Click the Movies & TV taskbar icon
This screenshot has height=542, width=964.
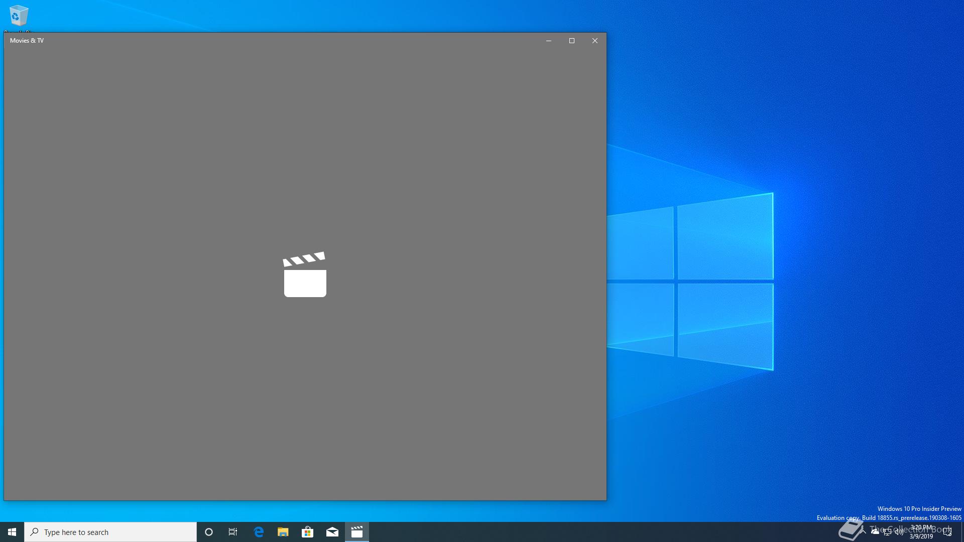tap(357, 532)
